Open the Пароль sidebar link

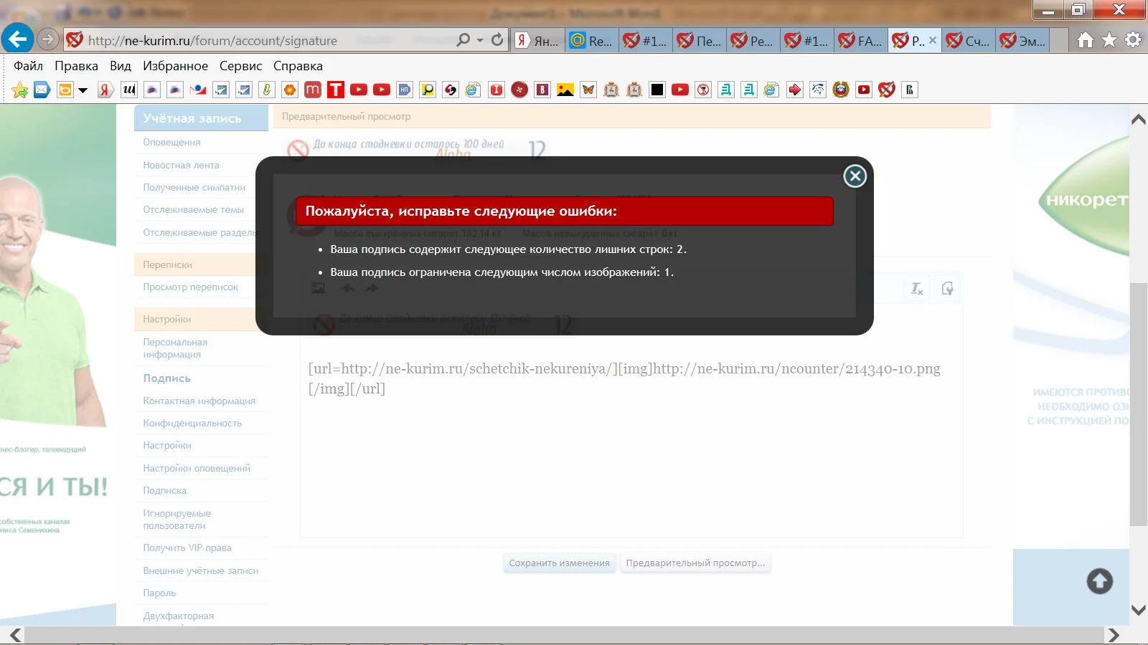tap(159, 593)
